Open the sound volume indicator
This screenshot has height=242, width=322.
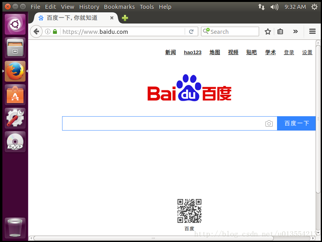[274, 7]
